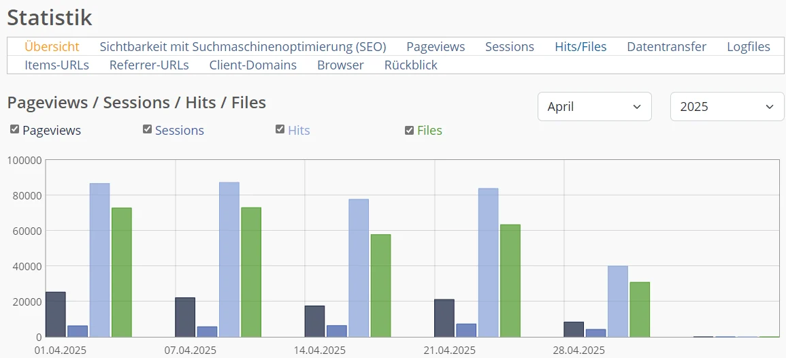Viewport: 786px width, 358px height.
Task: Click the 21.04.2025 axis date label
Action: [449, 349]
